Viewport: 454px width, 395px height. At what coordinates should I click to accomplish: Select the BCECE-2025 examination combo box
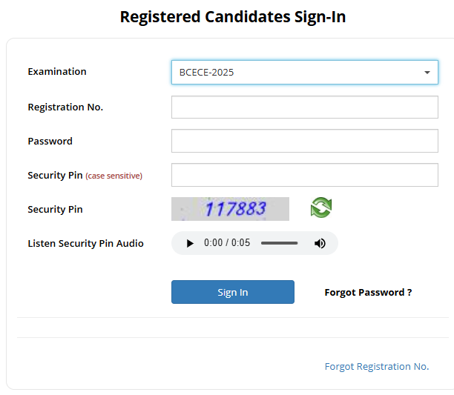click(x=305, y=73)
